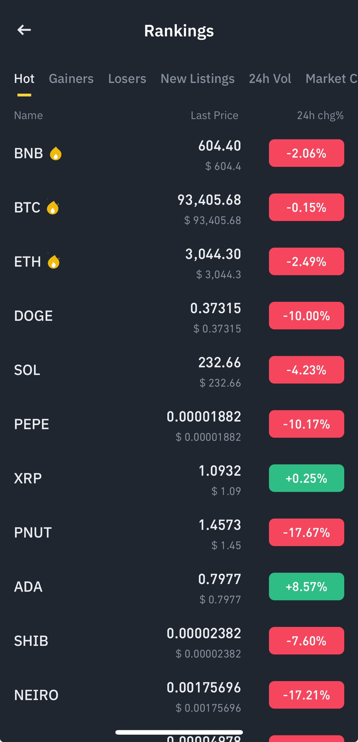Sort by the 24h chg% column header
The image size is (358, 742).
pyautogui.click(x=320, y=115)
